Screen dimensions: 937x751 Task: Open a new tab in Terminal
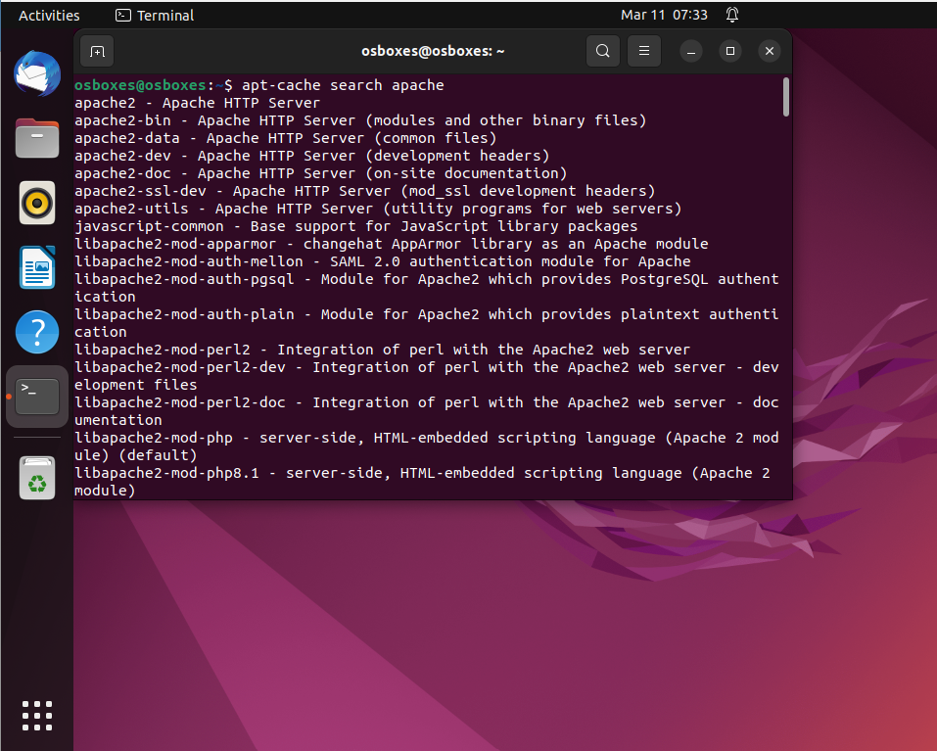click(x=97, y=51)
